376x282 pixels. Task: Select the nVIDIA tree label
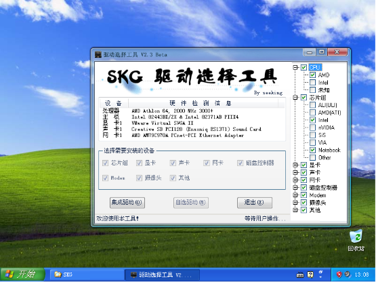(x=326, y=127)
